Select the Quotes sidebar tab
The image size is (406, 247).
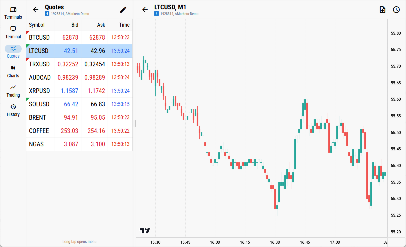point(13,52)
